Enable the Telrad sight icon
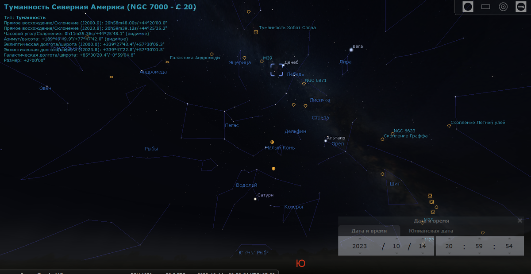This screenshot has height=274, width=531. 503,7
